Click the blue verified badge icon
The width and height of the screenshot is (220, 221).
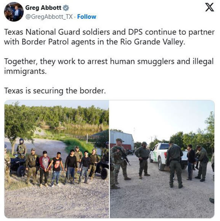point(66,8)
